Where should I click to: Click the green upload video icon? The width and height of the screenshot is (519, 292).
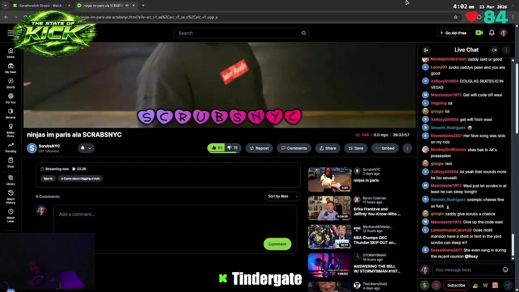pyautogui.click(x=479, y=33)
